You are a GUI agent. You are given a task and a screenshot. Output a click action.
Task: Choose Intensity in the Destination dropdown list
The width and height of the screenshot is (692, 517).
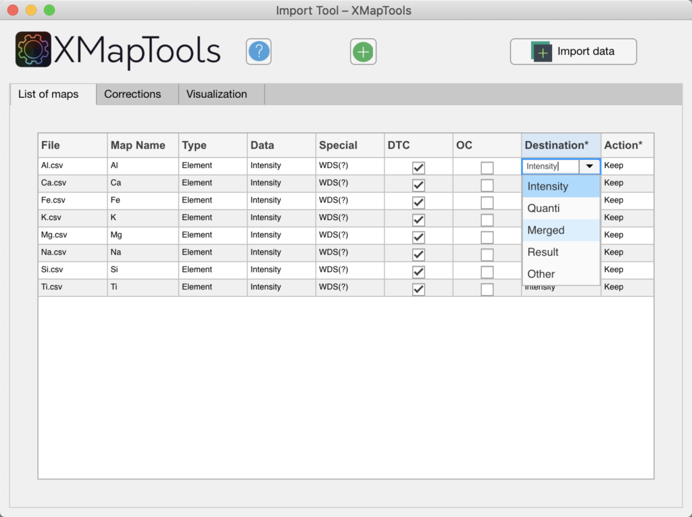[x=561, y=186]
